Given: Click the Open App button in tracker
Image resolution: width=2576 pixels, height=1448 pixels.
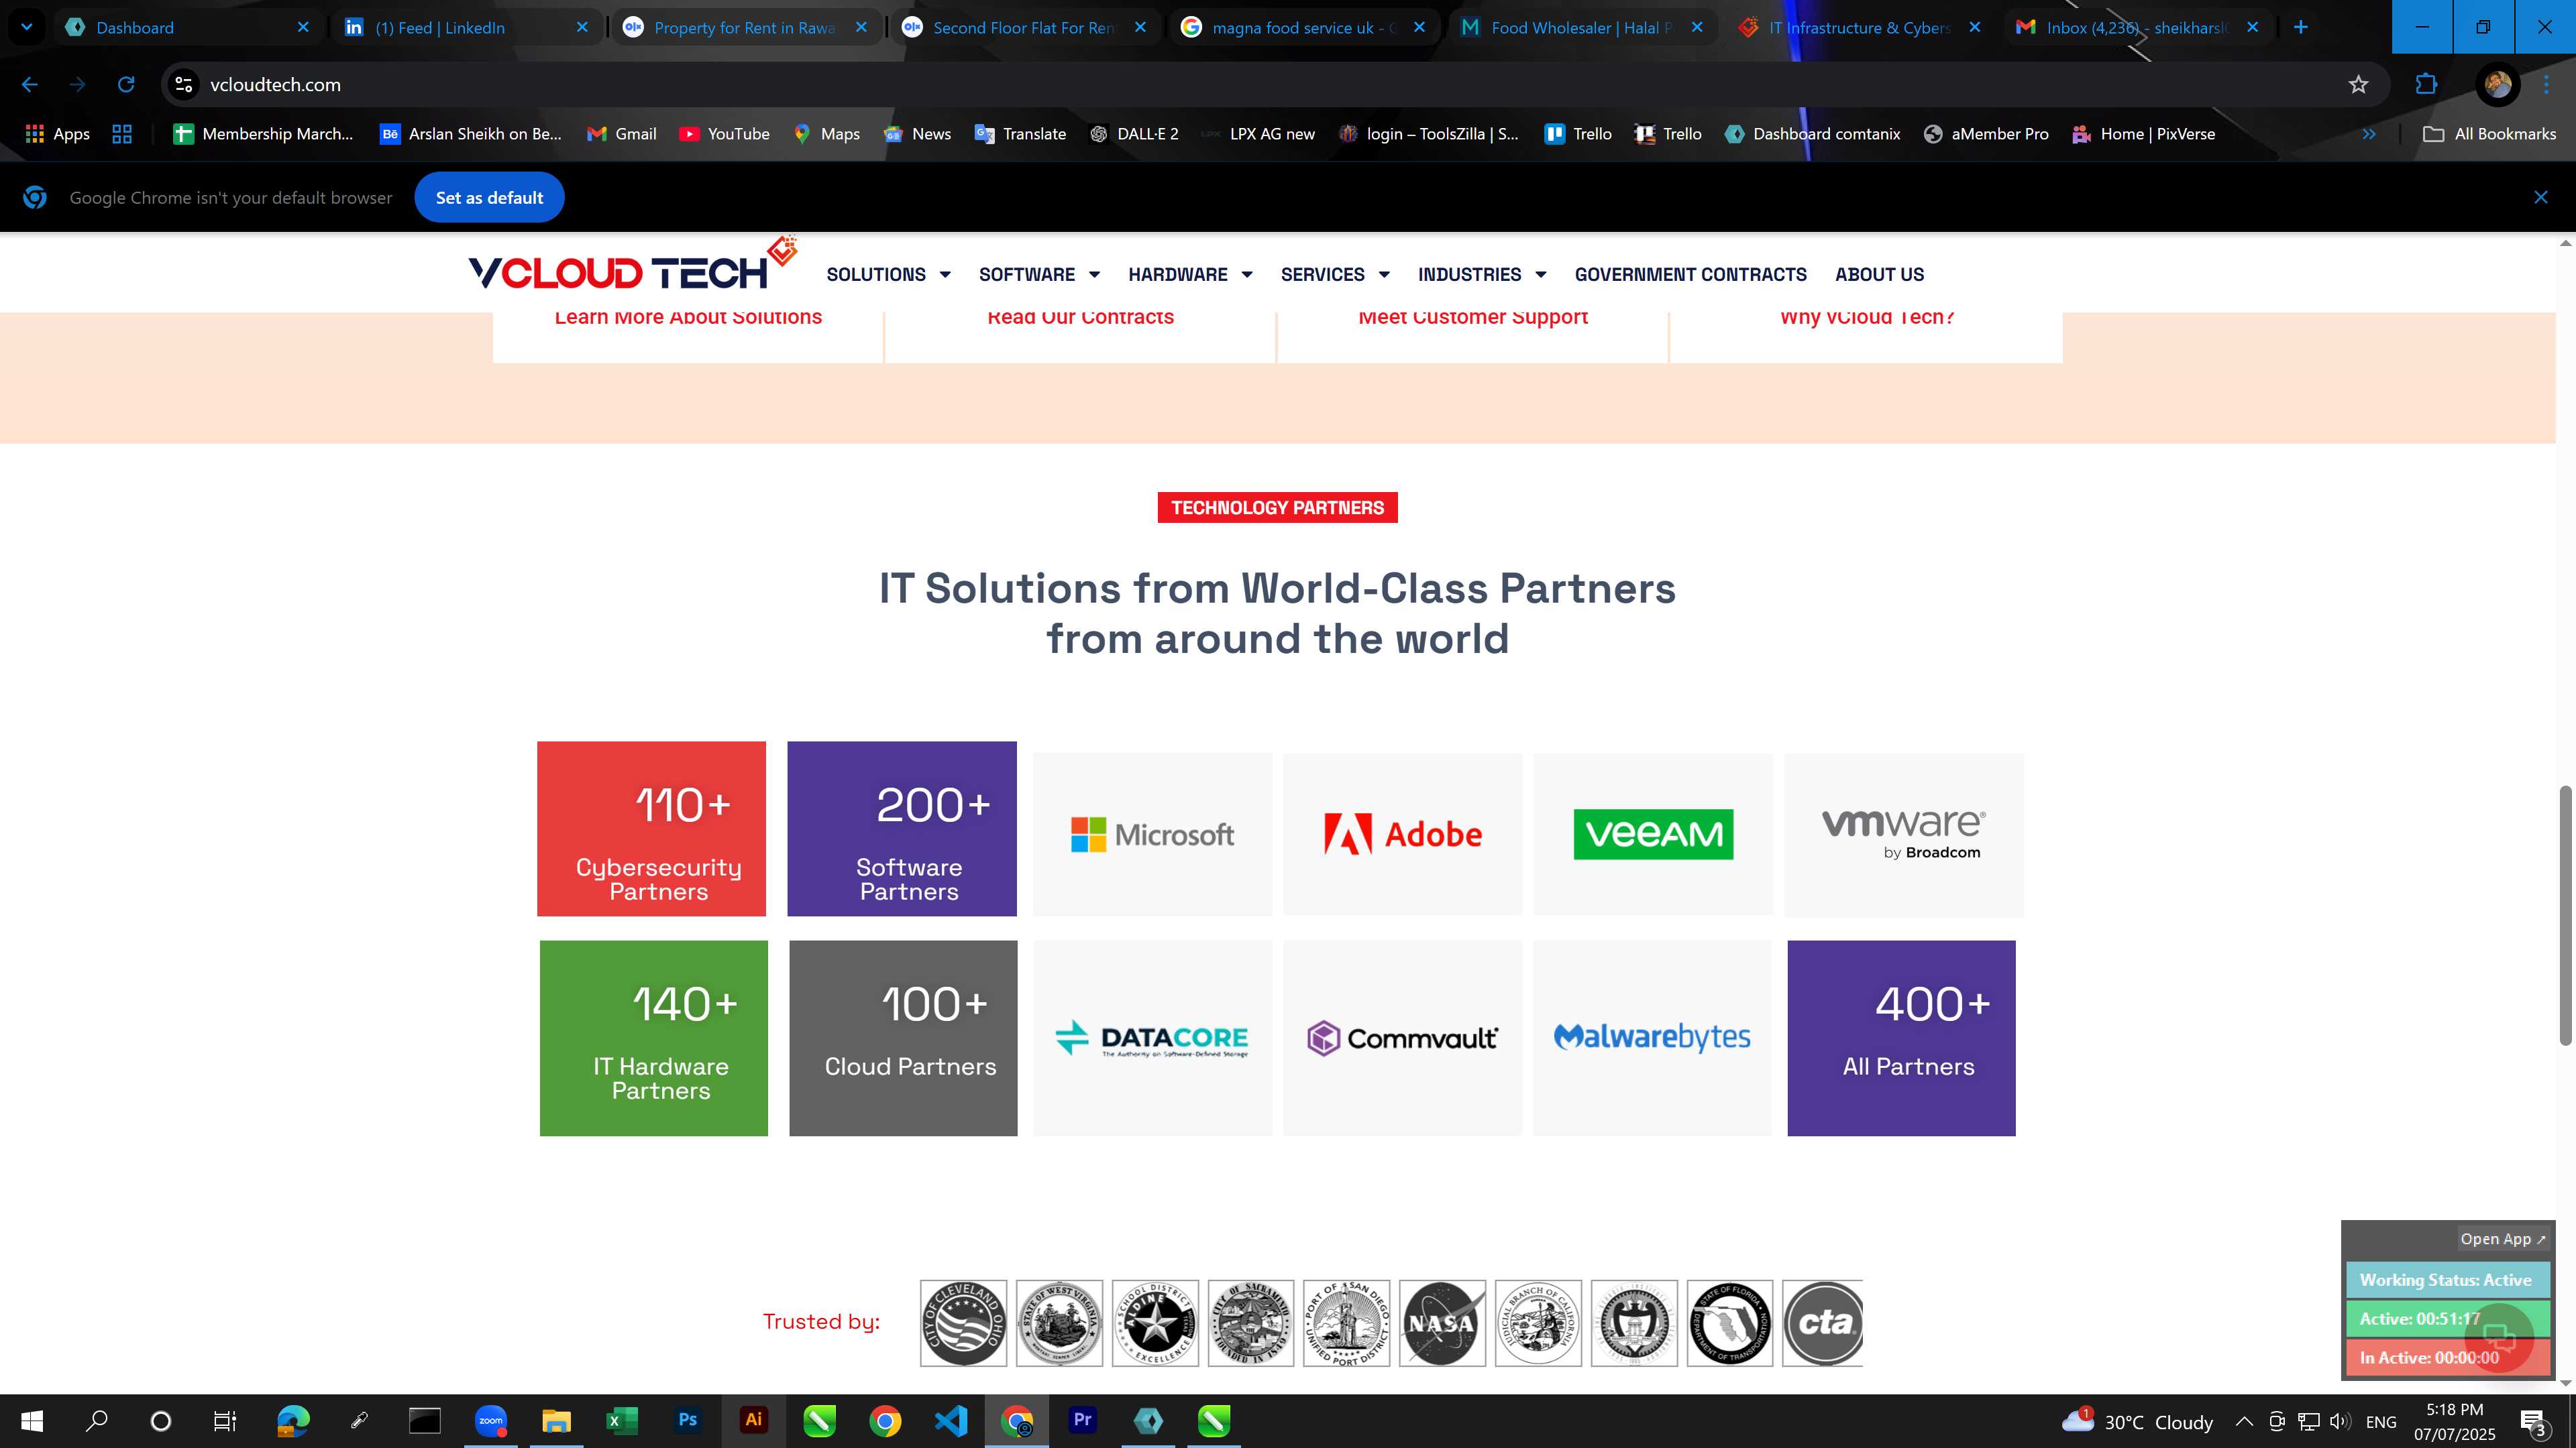Looking at the screenshot, I should click(2503, 1239).
